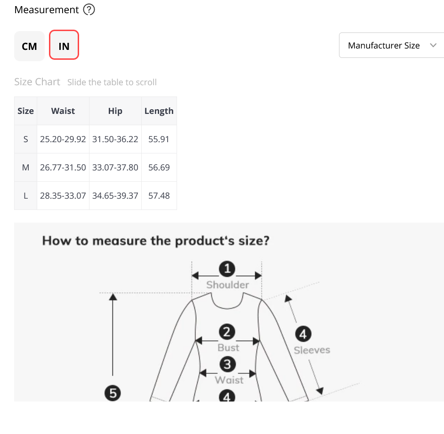Click the How to measure diagram image
The height and width of the screenshot is (434, 444).
tap(229, 312)
